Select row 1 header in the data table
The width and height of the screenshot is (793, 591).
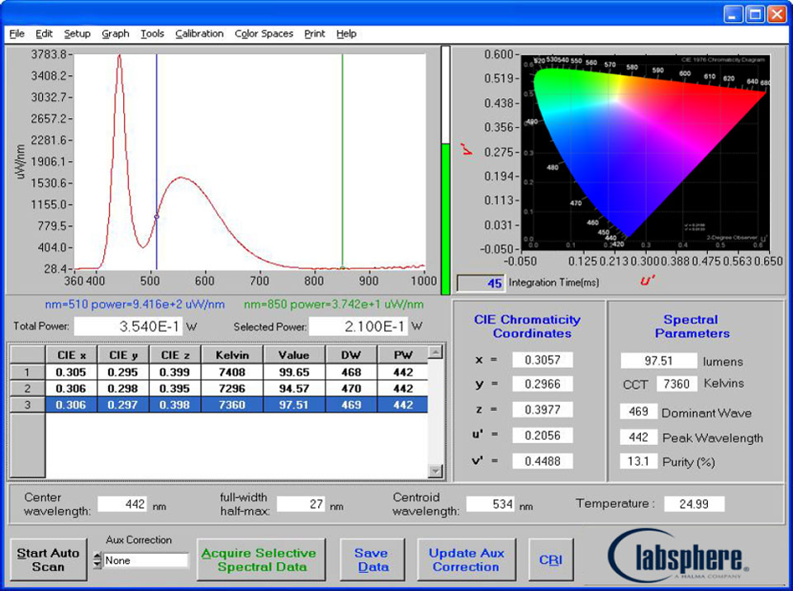(x=26, y=372)
